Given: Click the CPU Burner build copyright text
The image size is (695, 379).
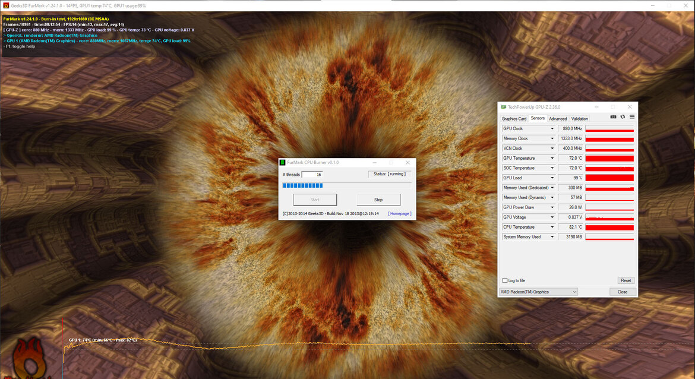Looking at the screenshot, I should coord(331,214).
